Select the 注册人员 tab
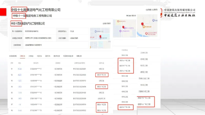205x115 pixels. (x=23, y=56)
